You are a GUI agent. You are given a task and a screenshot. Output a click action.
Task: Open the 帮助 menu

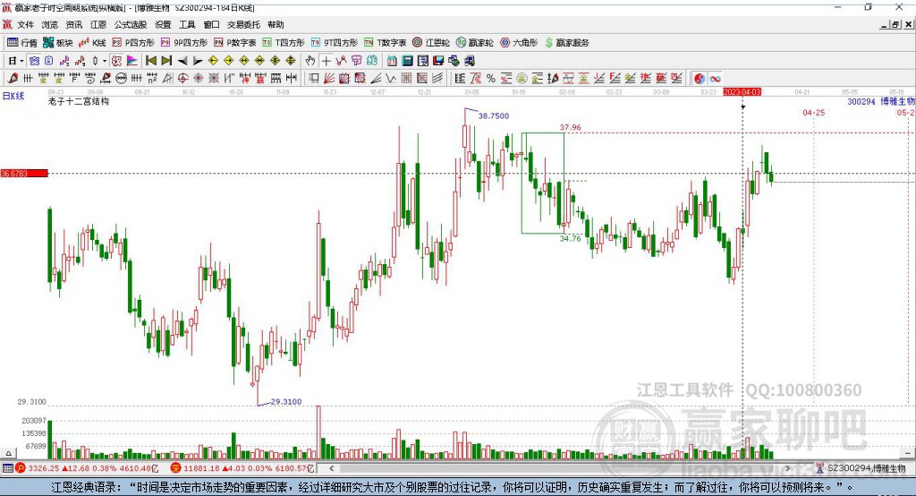tap(276, 24)
